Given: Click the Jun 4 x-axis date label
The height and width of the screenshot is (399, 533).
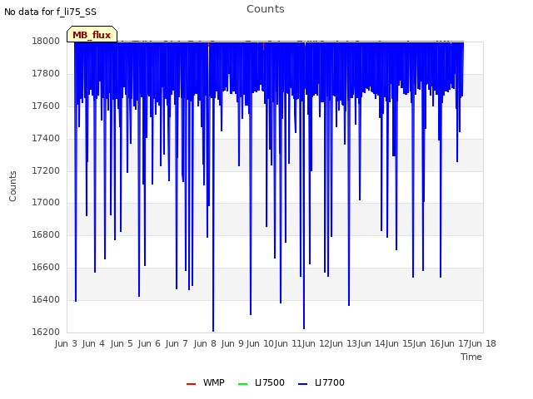Looking at the screenshot, I should click(93, 343).
